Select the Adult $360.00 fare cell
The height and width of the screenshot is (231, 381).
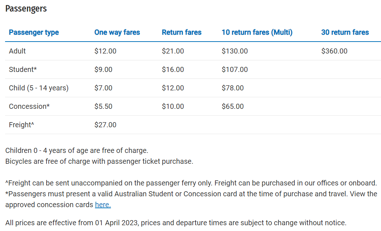334,51
